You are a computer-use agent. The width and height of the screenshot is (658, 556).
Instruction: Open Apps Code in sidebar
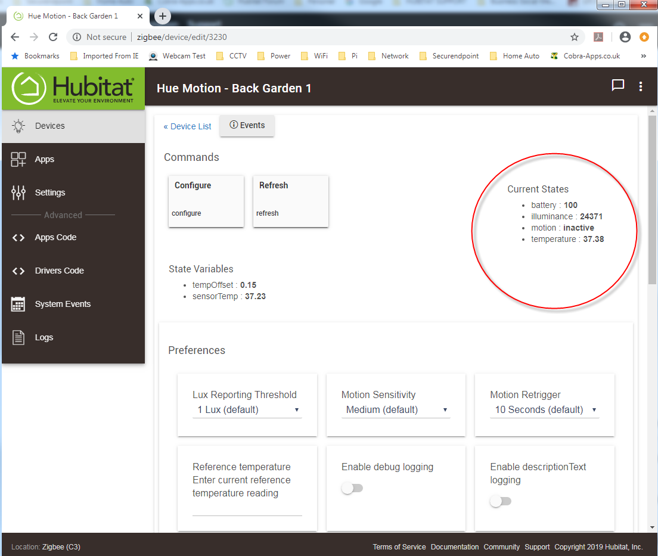(55, 237)
